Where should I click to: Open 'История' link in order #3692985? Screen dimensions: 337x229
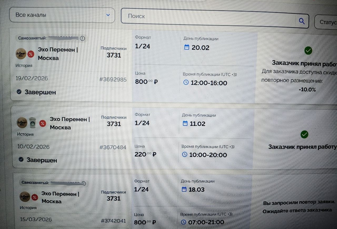(x=24, y=65)
